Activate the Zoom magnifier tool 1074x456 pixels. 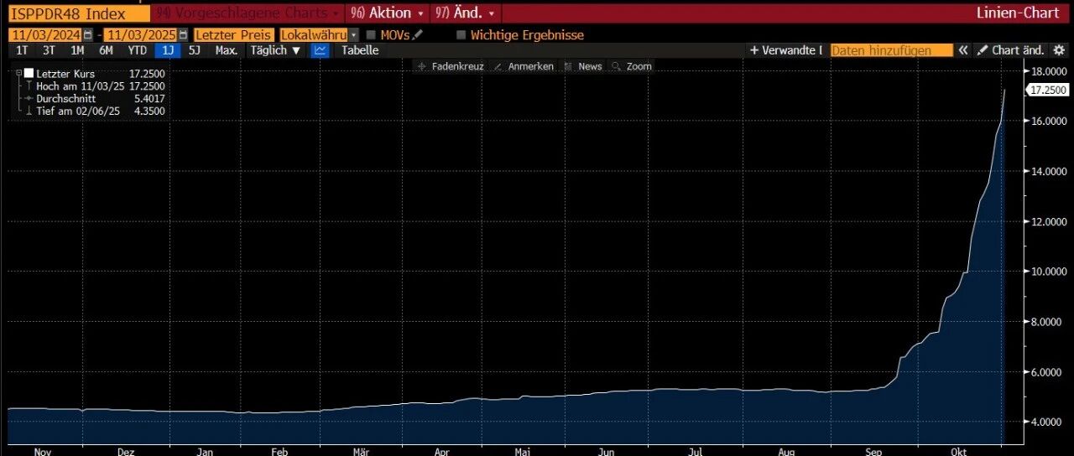point(632,66)
